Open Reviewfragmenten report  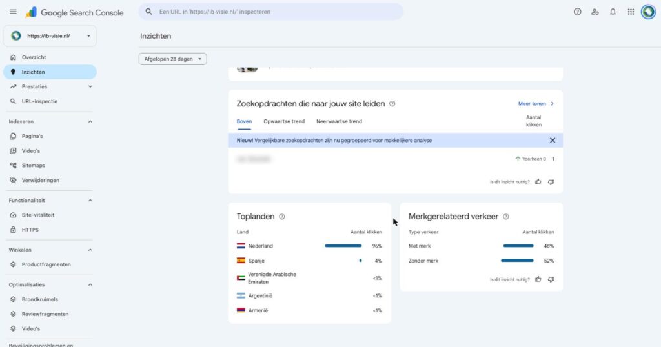[50, 314]
